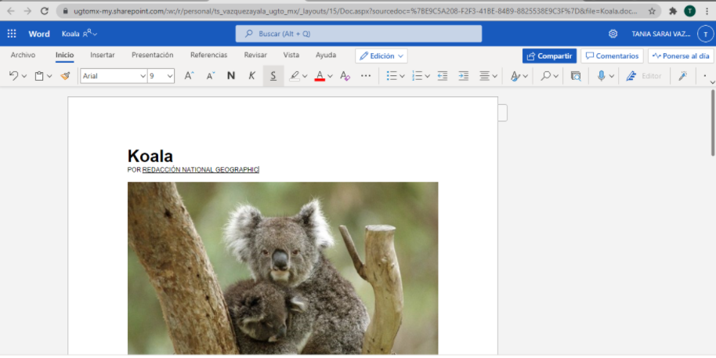Screen dimensions: 716x358
Task: Switch to the Revisar tab
Action: [x=255, y=56]
